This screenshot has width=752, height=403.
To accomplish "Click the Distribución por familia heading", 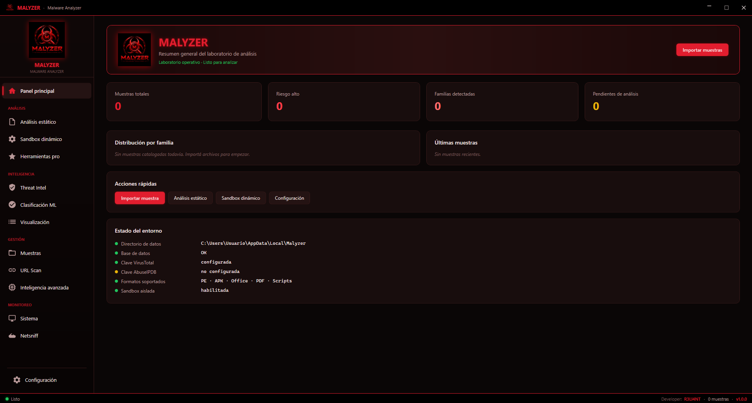I will [x=144, y=143].
